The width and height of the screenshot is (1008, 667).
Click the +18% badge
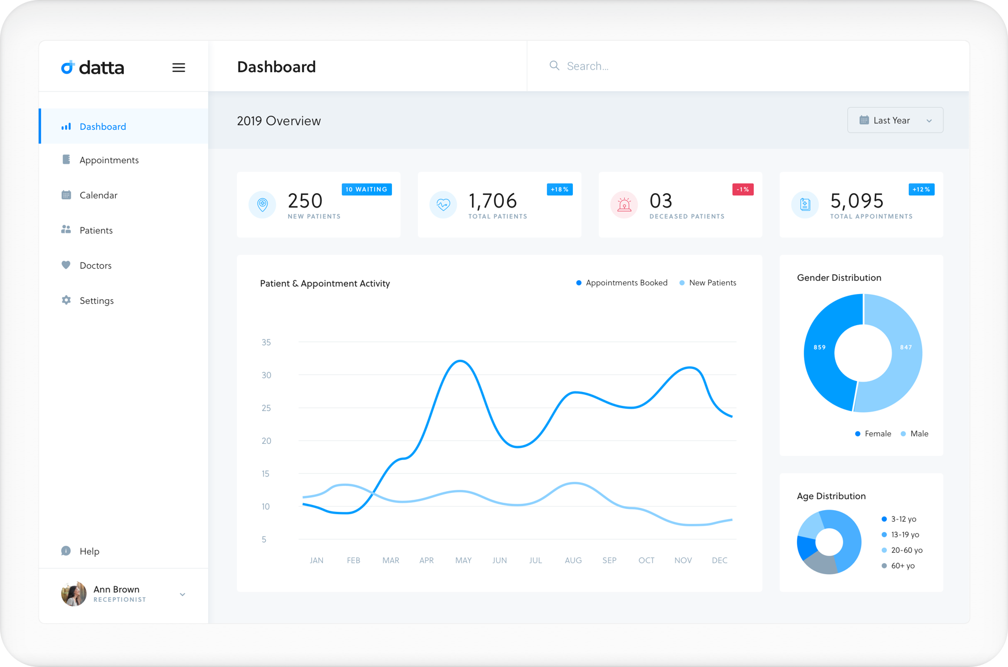[560, 189]
